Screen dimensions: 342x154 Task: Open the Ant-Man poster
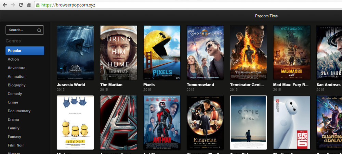[162, 123]
